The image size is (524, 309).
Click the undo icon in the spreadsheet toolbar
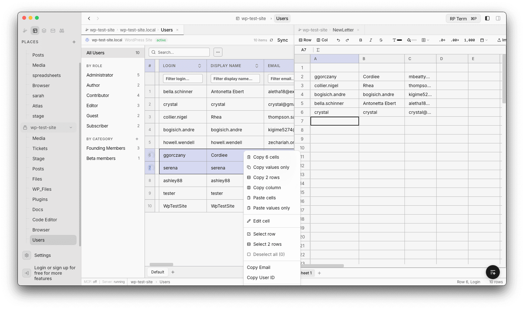(338, 40)
